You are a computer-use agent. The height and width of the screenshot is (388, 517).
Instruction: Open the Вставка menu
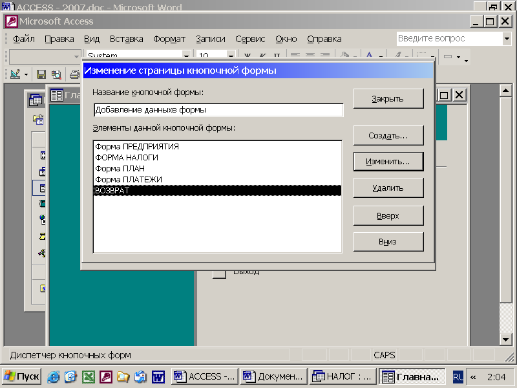click(x=126, y=39)
